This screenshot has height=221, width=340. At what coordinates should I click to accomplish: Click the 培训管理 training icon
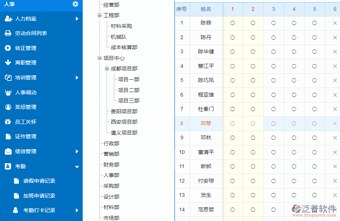click(x=8, y=78)
